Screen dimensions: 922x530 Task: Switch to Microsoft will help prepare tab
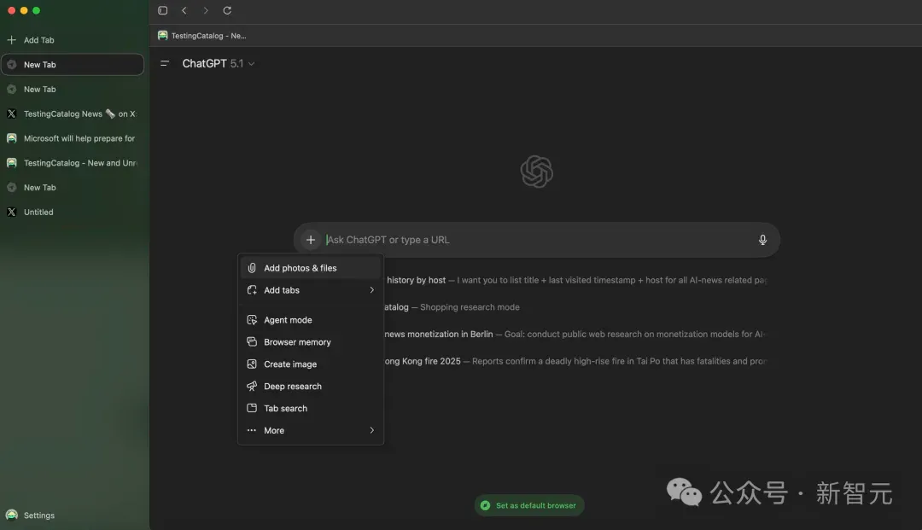tap(73, 138)
